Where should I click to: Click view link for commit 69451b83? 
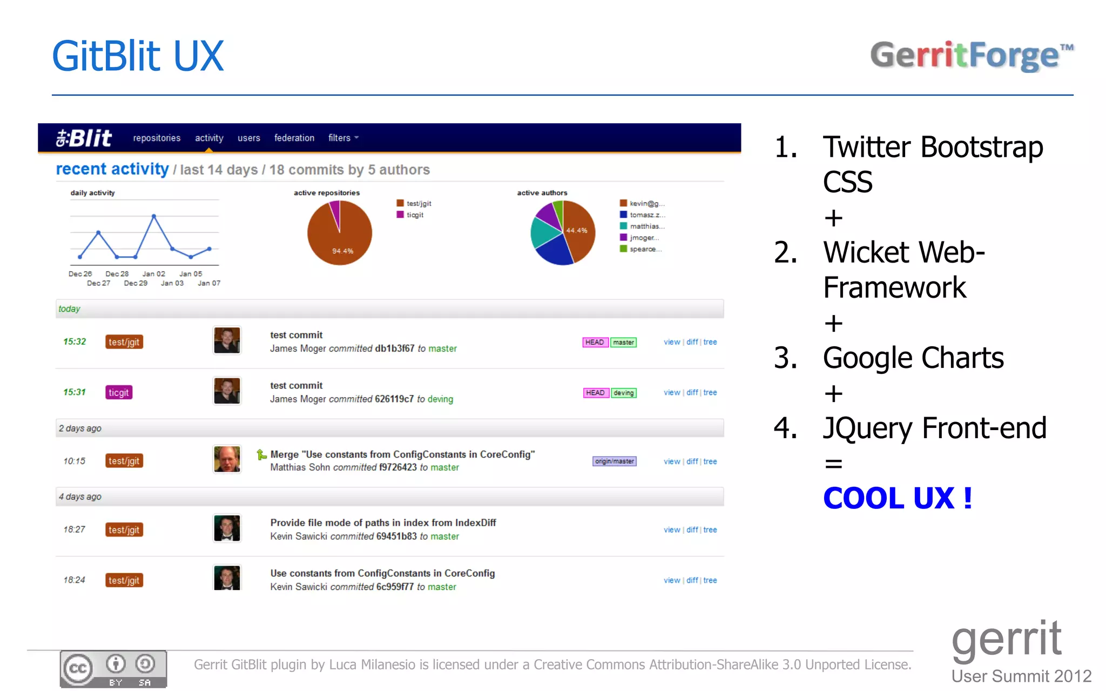pos(672,530)
